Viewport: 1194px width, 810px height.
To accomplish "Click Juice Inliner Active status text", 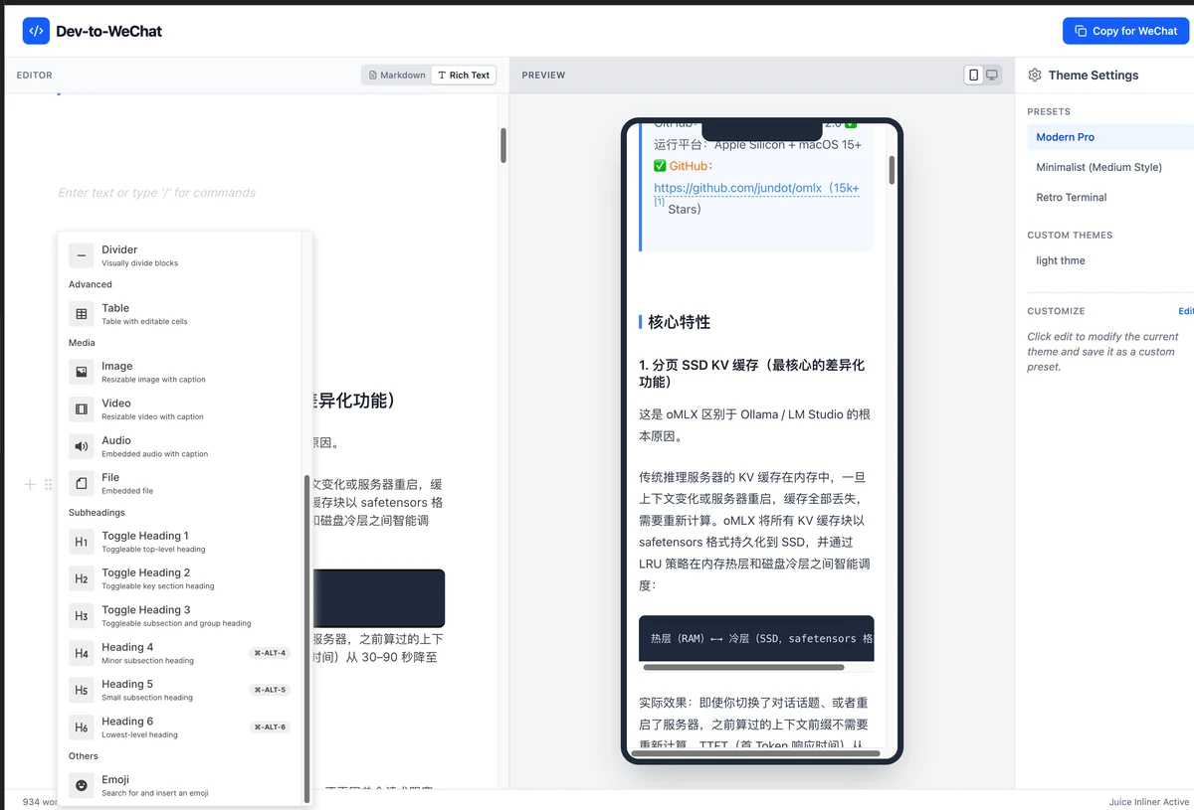I will click(1149, 802).
